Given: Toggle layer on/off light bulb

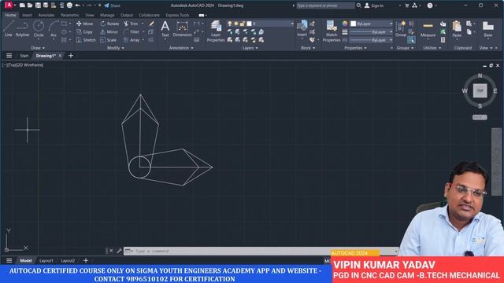Looking at the screenshot, I should point(229,24).
